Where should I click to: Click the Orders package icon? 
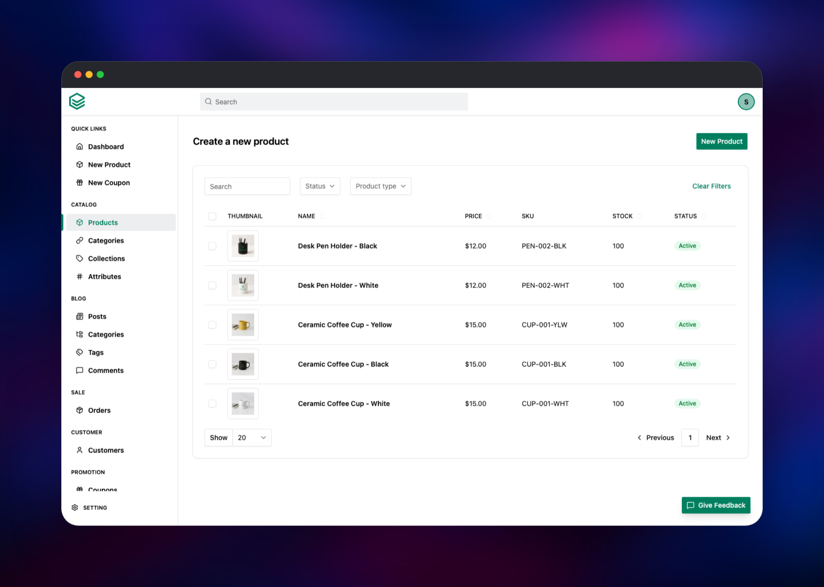pyautogui.click(x=80, y=410)
